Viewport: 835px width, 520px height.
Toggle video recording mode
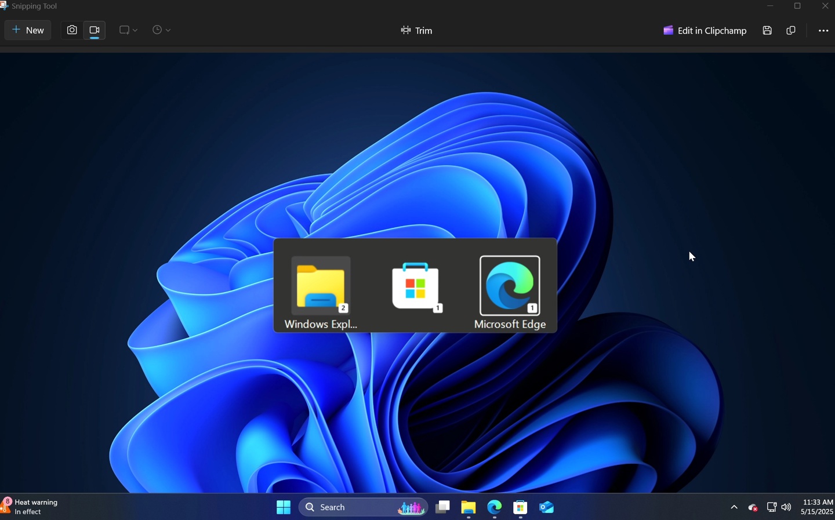(94, 30)
